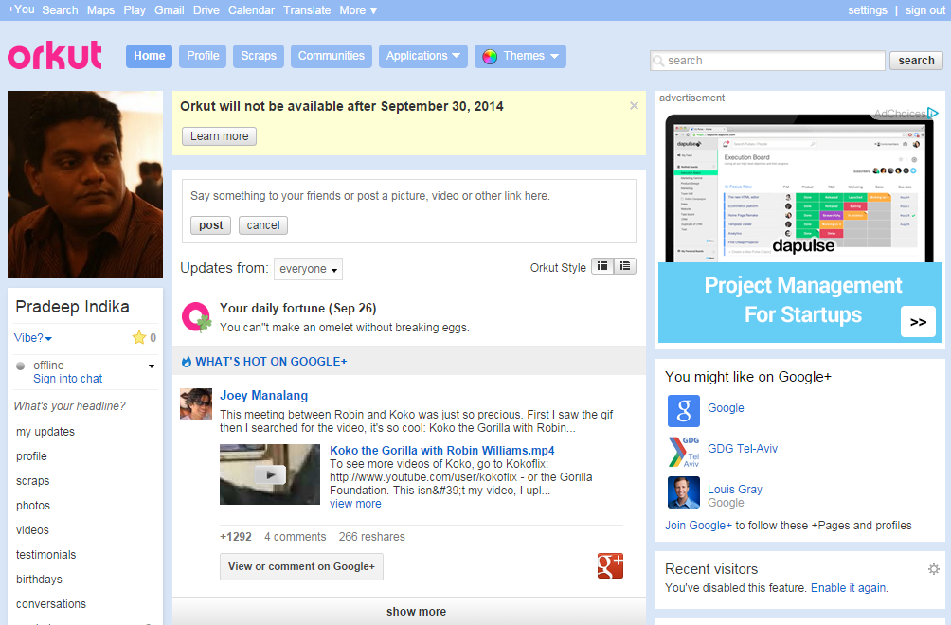The width and height of the screenshot is (951, 625).
Task: Click the 'show more' bar
Action: [x=409, y=611]
